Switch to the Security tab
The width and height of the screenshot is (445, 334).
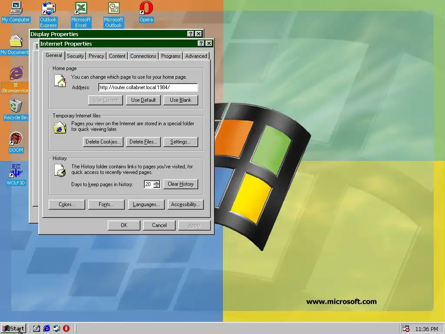pyautogui.click(x=75, y=56)
